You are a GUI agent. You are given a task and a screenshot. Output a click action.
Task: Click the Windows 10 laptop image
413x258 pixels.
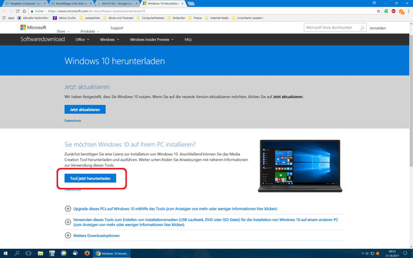[x=300, y=166]
